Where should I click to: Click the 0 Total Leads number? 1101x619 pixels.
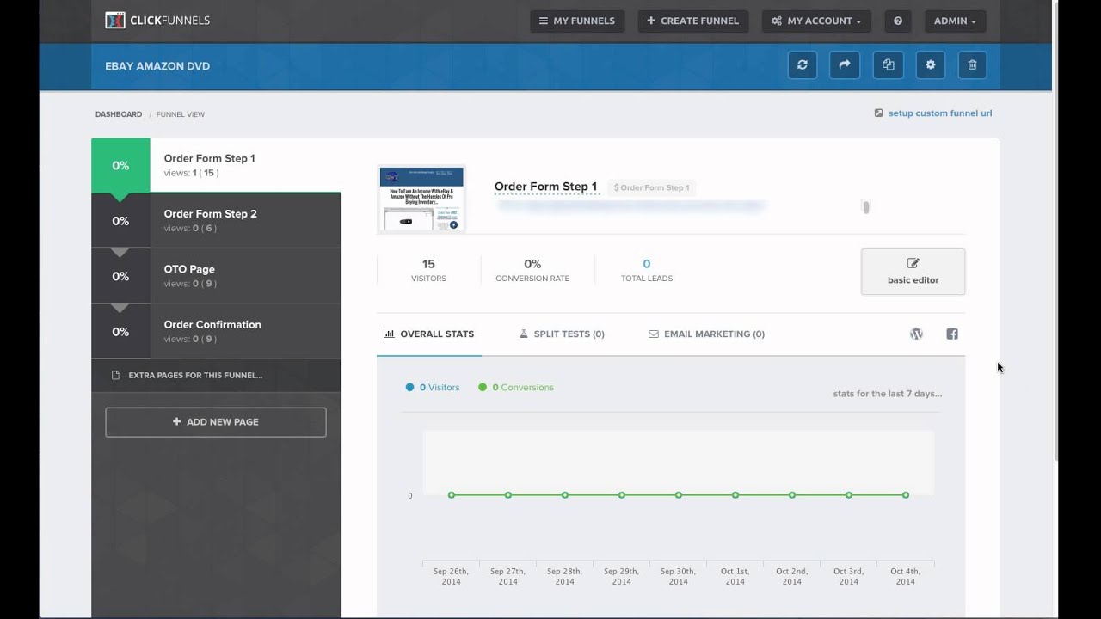pos(647,264)
